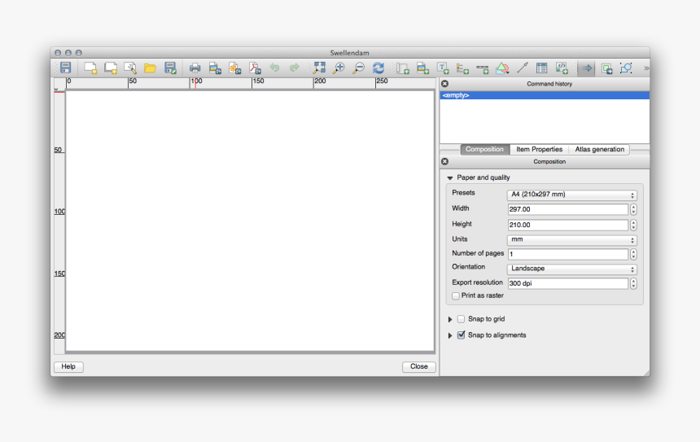The height and width of the screenshot is (442, 700).
Task: Click into the Number of pages field
Action: coord(568,254)
